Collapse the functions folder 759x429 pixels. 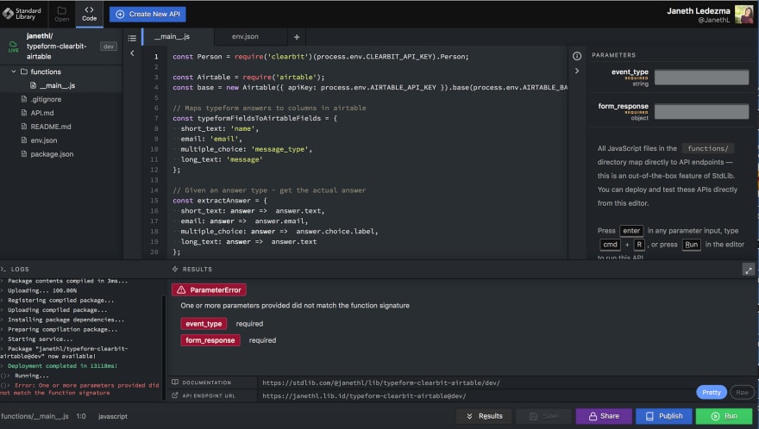pos(14,71)
